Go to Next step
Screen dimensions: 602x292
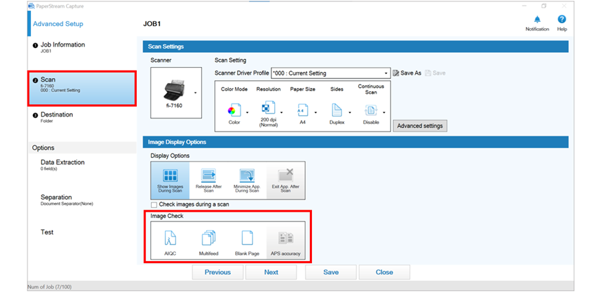tap(271, 272)
